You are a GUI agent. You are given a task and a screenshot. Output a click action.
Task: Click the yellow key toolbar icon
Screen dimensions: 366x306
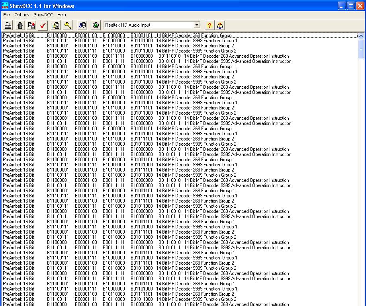click(68, 25)
